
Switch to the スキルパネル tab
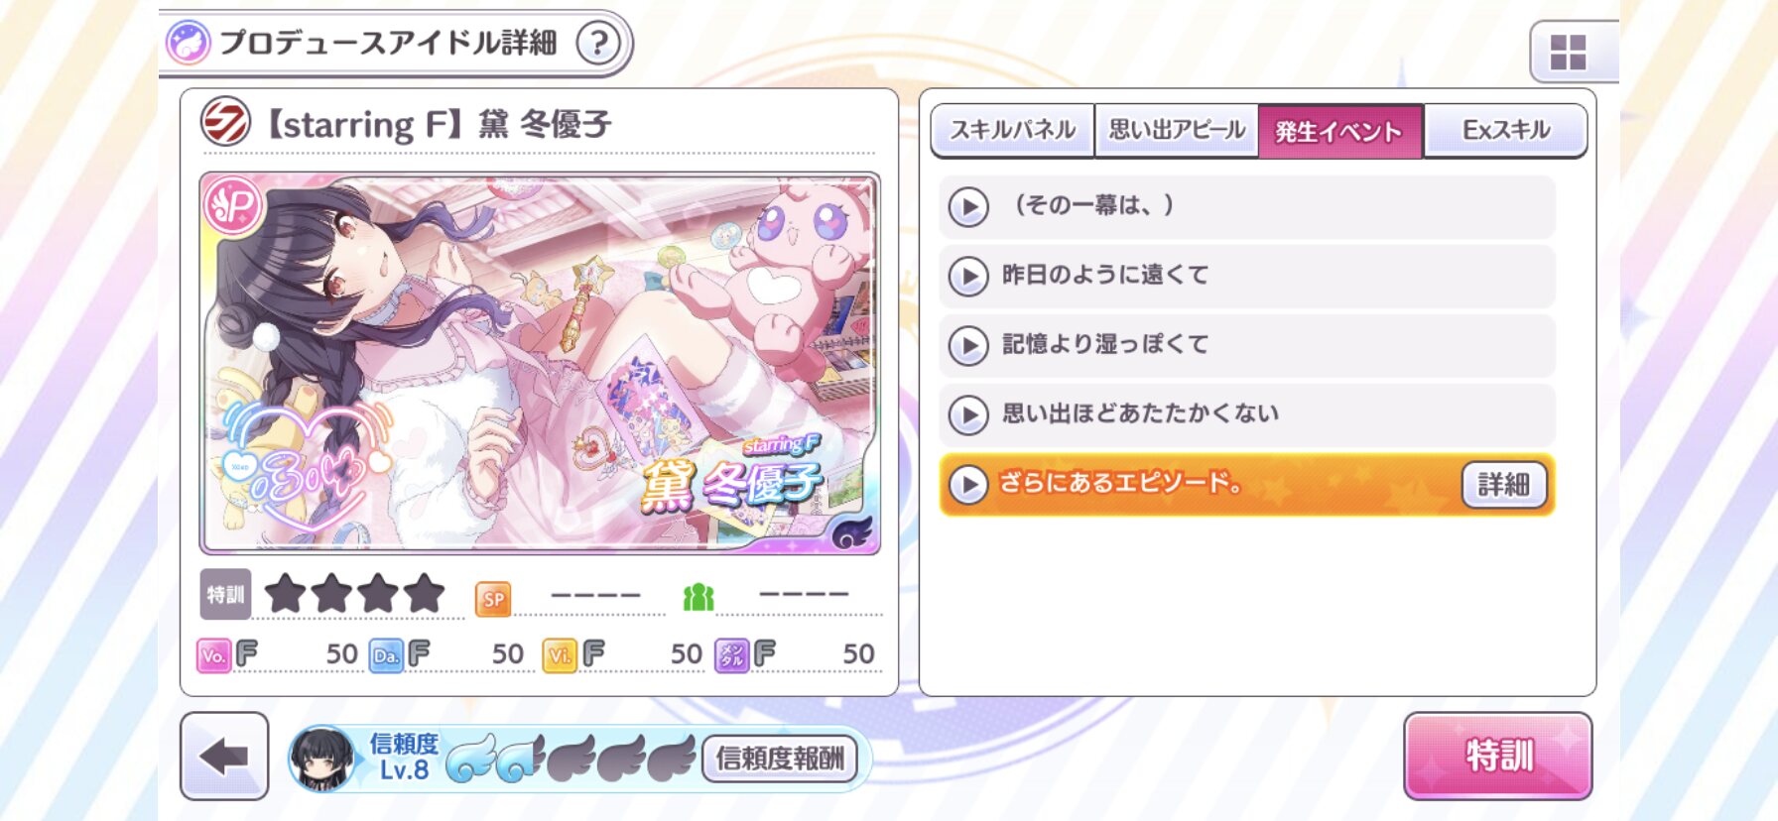(1013, 130)
